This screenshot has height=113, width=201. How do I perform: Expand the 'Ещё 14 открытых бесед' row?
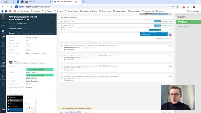coord(116,17)
